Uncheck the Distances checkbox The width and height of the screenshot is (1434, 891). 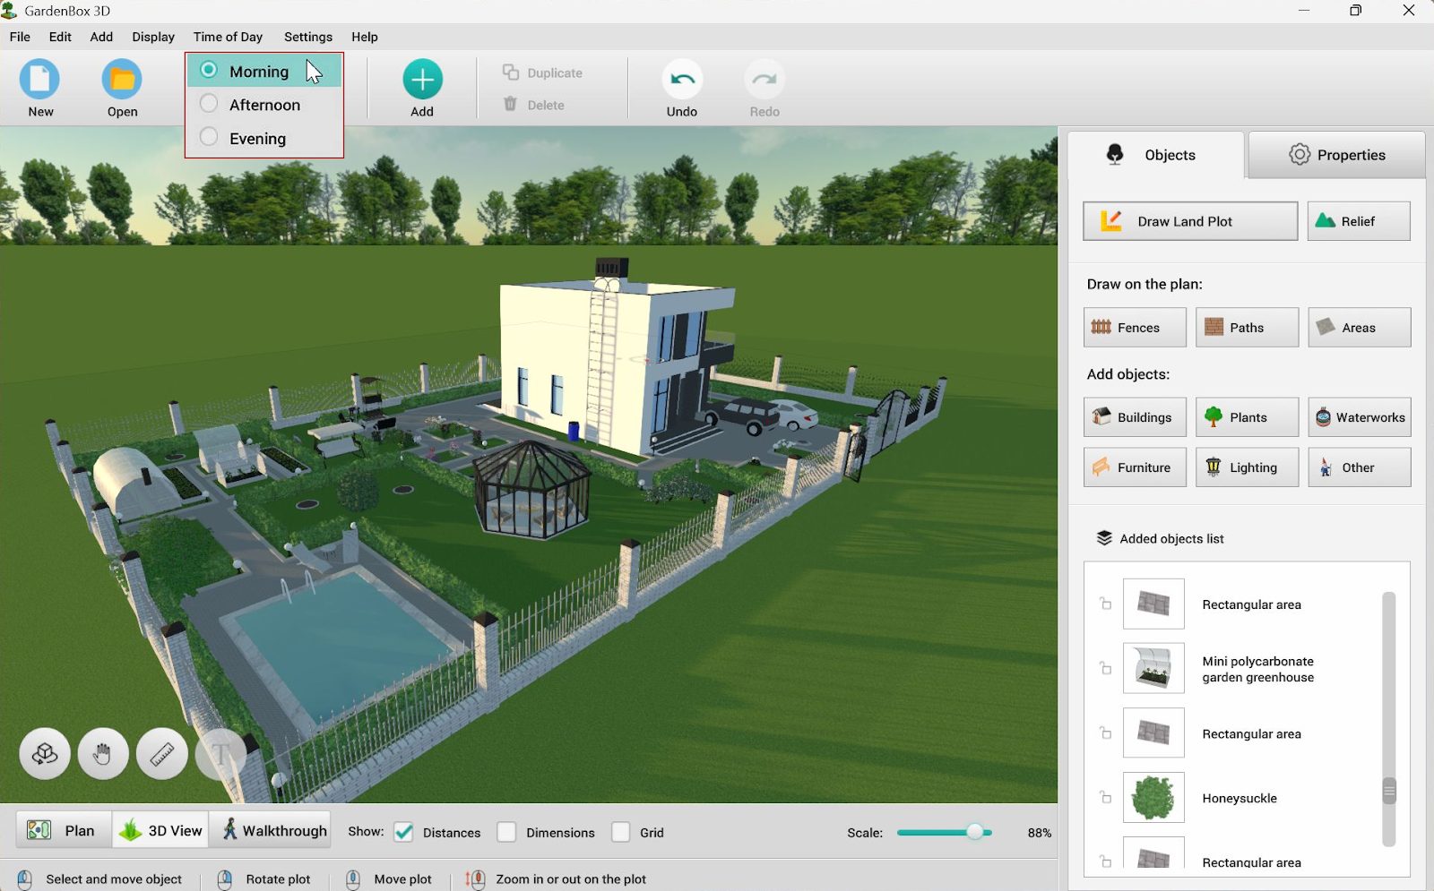coord(404,832)
